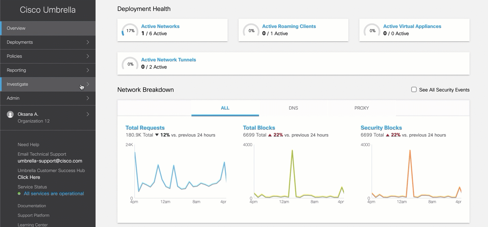The width and height of the screenshot is (488, 227).
Task: Click the Oksana A. user avatar icon
Action: click(10, 114)
